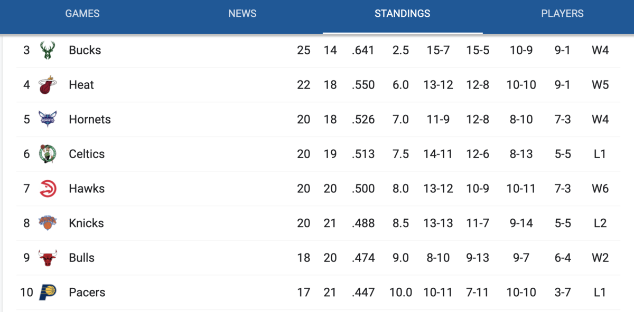Open the News tab

coord(243,14)
